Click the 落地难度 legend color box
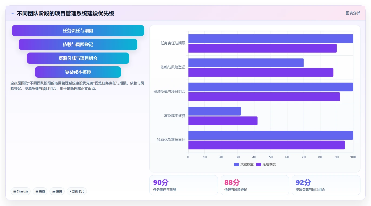 [259, 164]
